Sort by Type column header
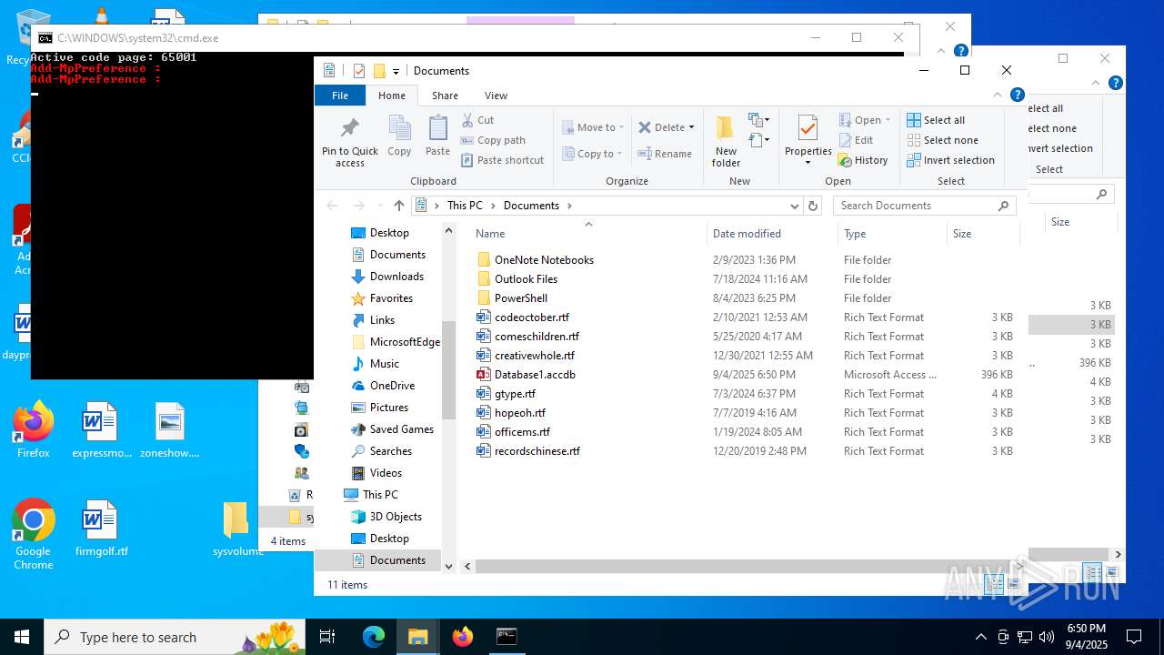 coord(892,234)
